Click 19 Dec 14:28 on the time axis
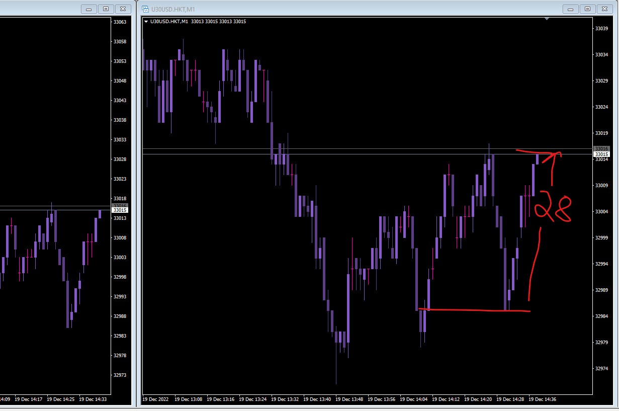The width and height of the screenshot is (619, 411). click(510, 399)
